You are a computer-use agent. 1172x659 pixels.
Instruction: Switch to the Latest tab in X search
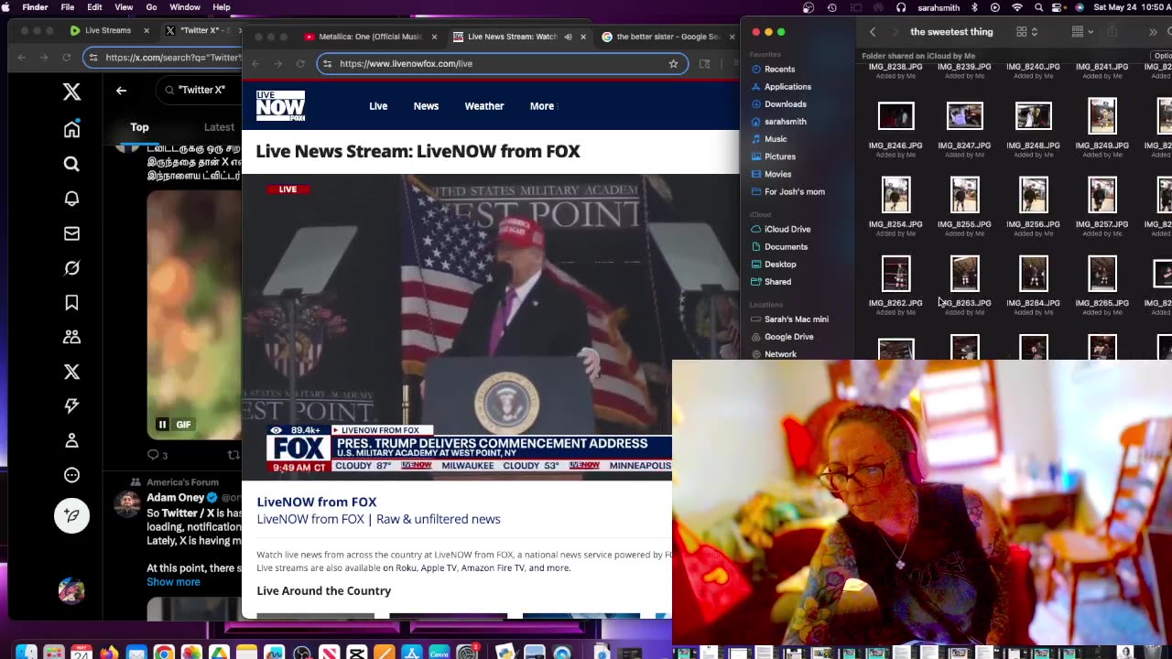[219, 127]
